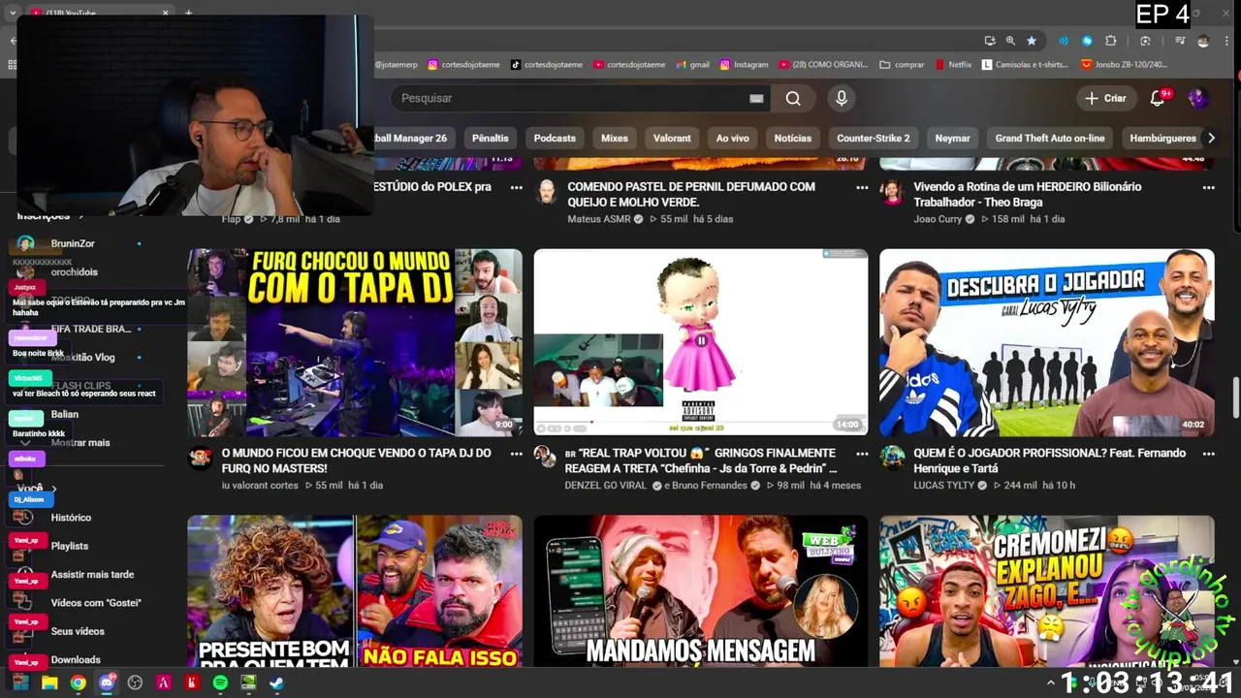Click the YouTube search magnifier button
This screenshot has height=698, width=1241.
[793, 98]
